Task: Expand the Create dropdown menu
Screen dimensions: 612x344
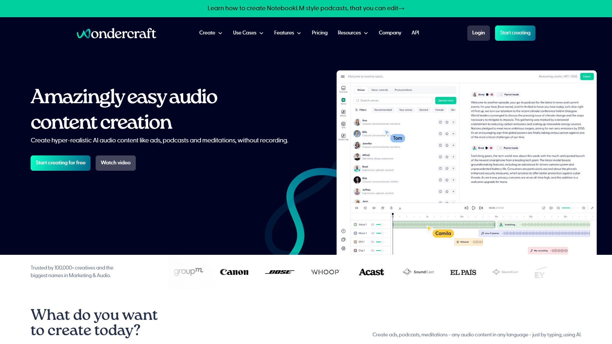Action: coord(210,33)
